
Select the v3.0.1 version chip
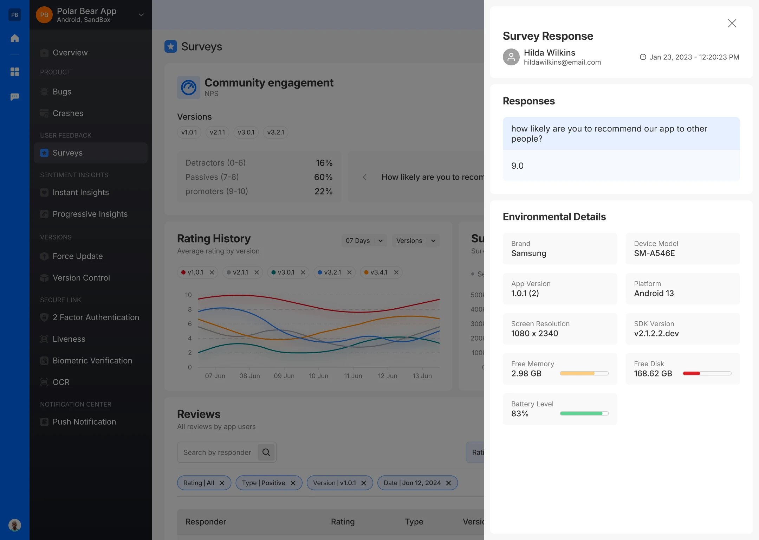246,132
